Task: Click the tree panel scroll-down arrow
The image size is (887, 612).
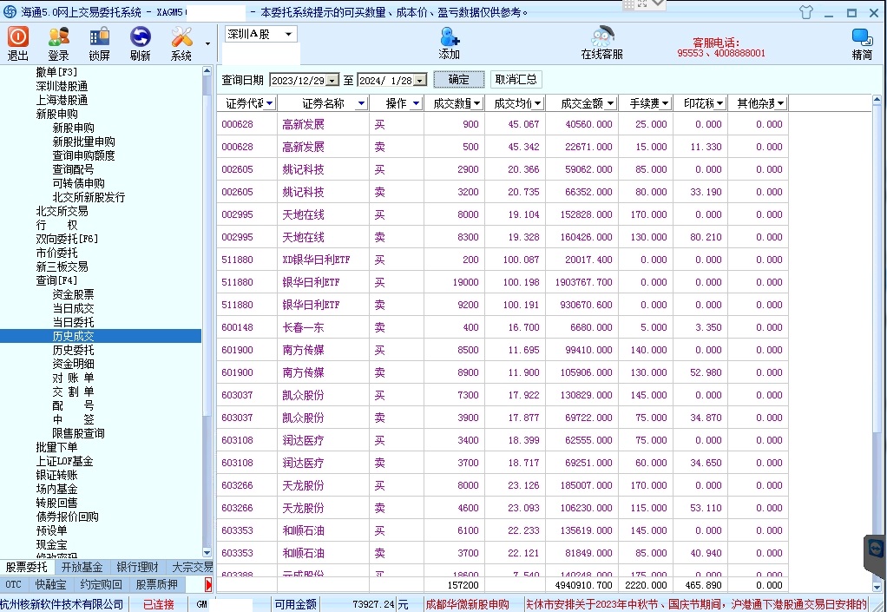Action: (x=207, y=553)
